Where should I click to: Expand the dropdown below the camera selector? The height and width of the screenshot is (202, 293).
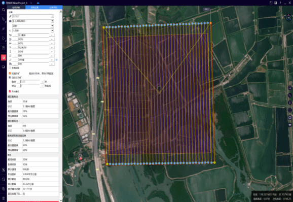33,26
